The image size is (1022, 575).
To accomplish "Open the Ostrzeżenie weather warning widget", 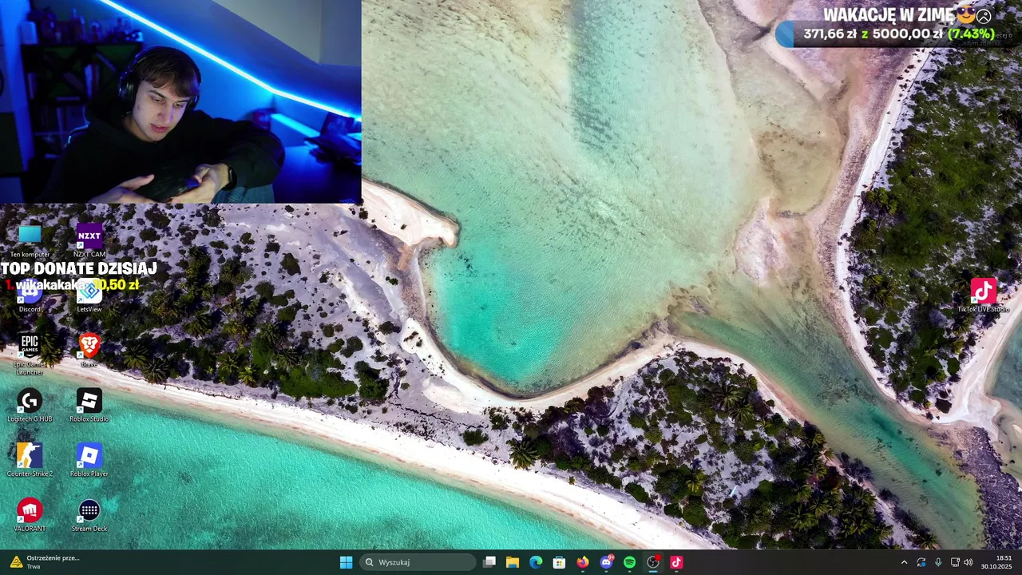I will tap(44, 562).
